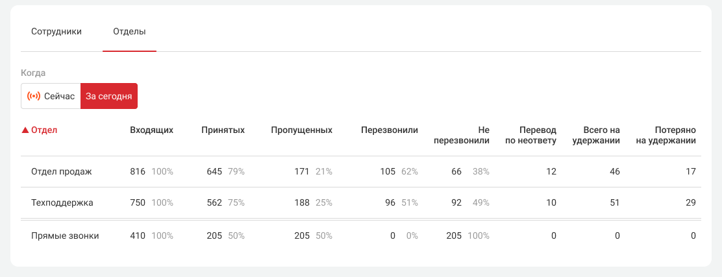Open the Прямые звонки row
The image size is (722, 277).
[x=65, y=236]
